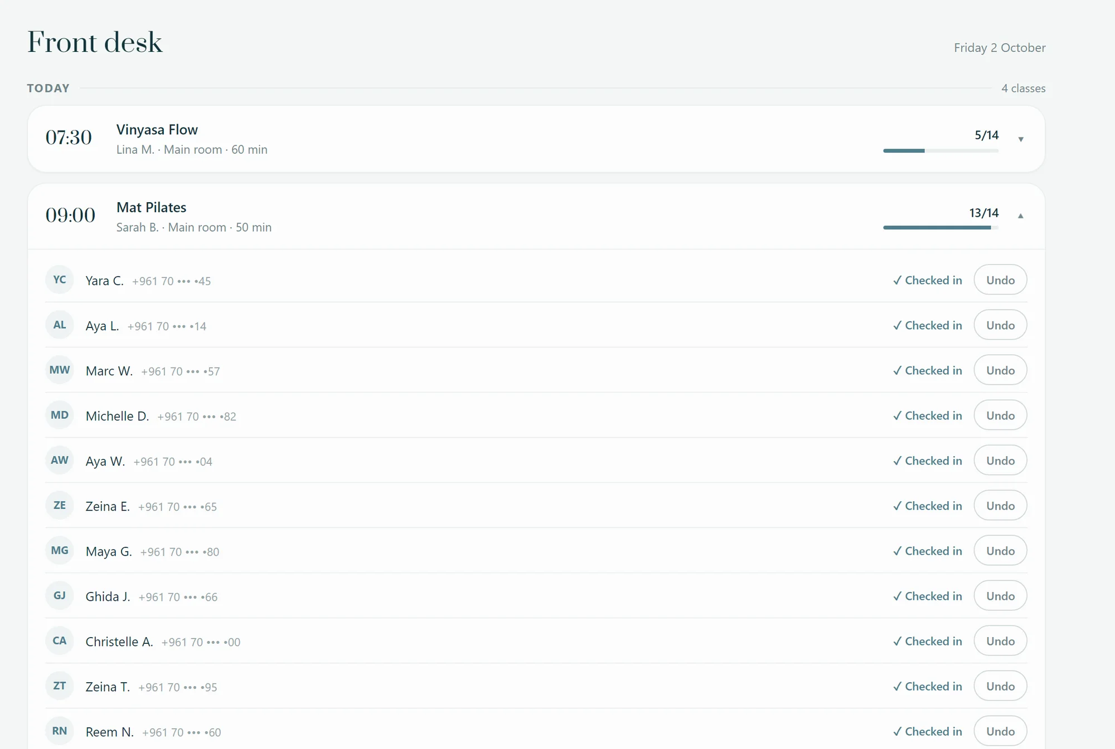Viewport: 1115px width, 749px height.
Task: Click the name Zeina E.
Action: coord(108,506)
